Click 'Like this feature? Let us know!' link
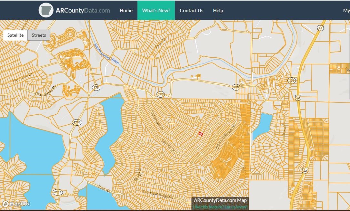350x211 pixels. [220, 207]
